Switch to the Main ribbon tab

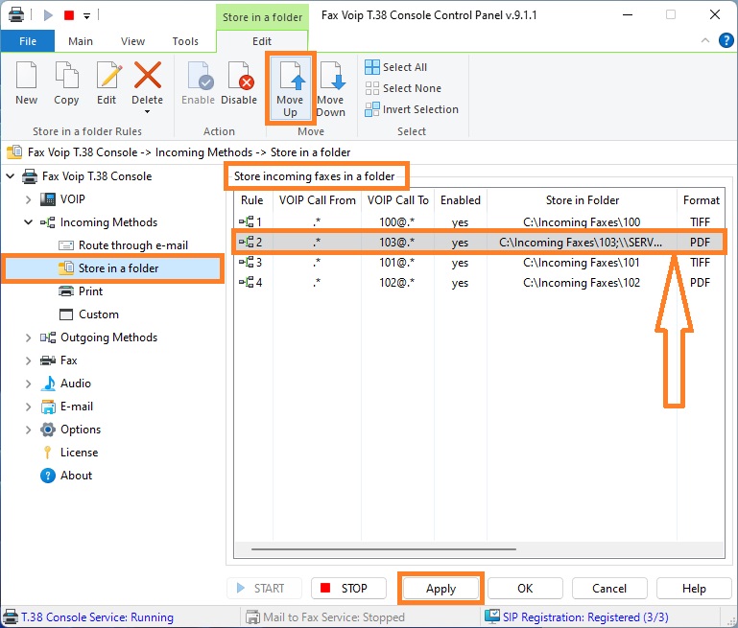[81, 41]
